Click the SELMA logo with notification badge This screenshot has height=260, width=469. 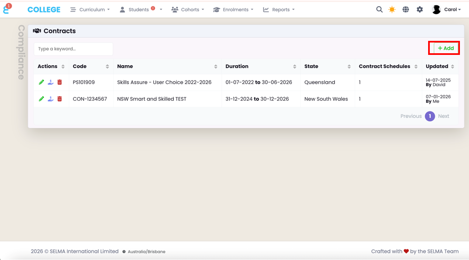tap(7, 9)
